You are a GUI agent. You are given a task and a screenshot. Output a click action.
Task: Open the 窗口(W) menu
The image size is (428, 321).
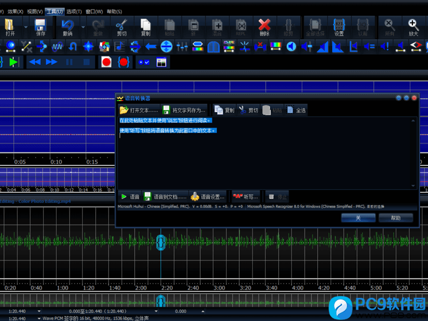(94, 11)
